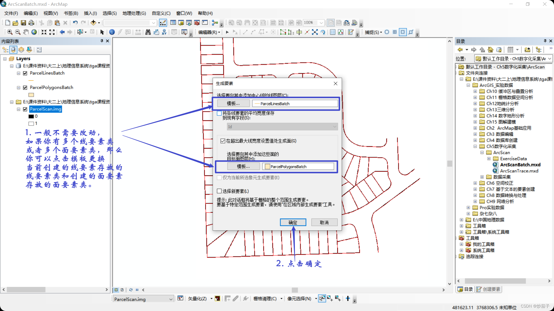This screenshot has height=311, width=554.
Task: List By Visibility in table of contents
Action: pyautogui.click(x=21, y=50)
